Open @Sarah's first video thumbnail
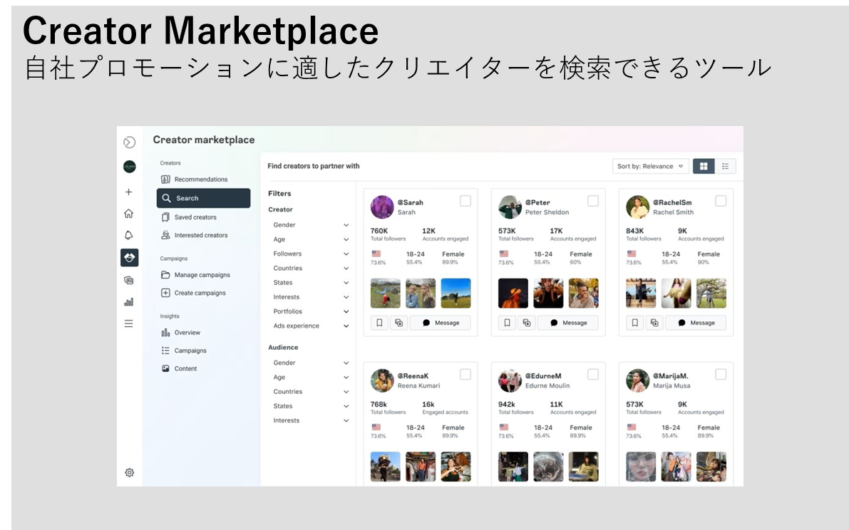The width and height of the screenshot is (849, 530). 385,293
